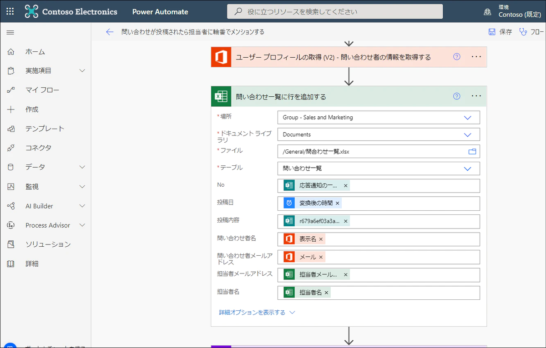Remove the 変換後の時間 token

[337, 203]
